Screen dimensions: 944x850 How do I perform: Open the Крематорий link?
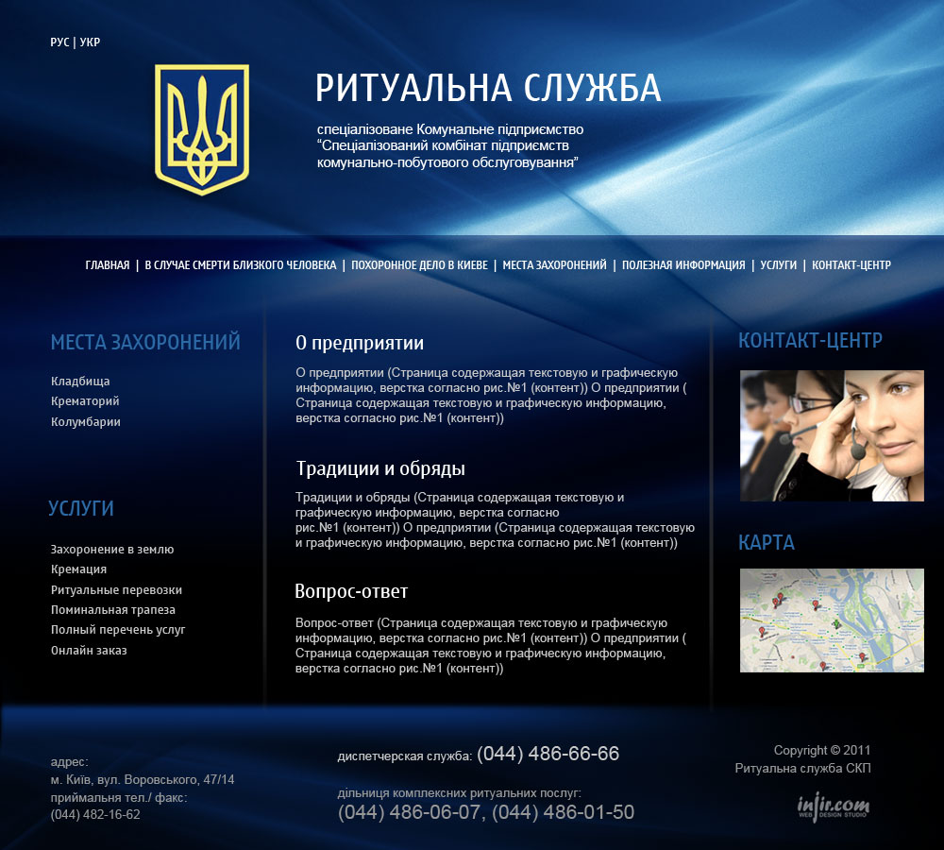(85, 401)
